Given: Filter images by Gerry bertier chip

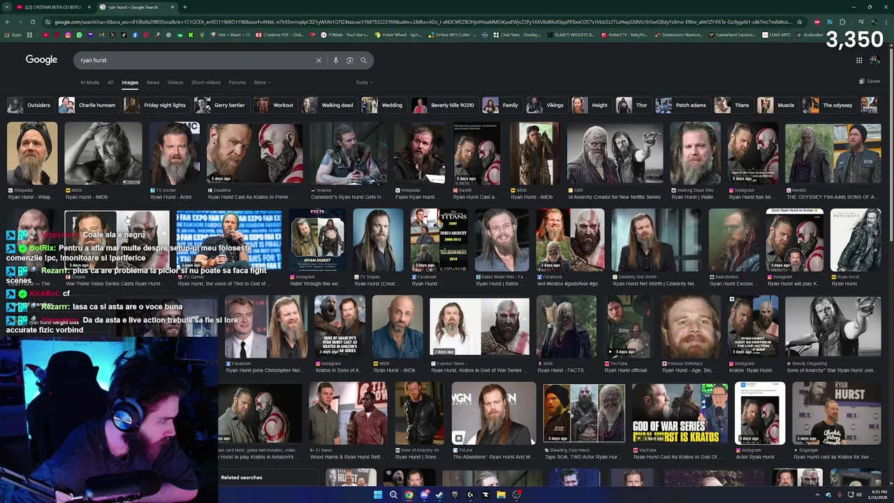Looking at the screenshot, I should (x=221, y=105).
